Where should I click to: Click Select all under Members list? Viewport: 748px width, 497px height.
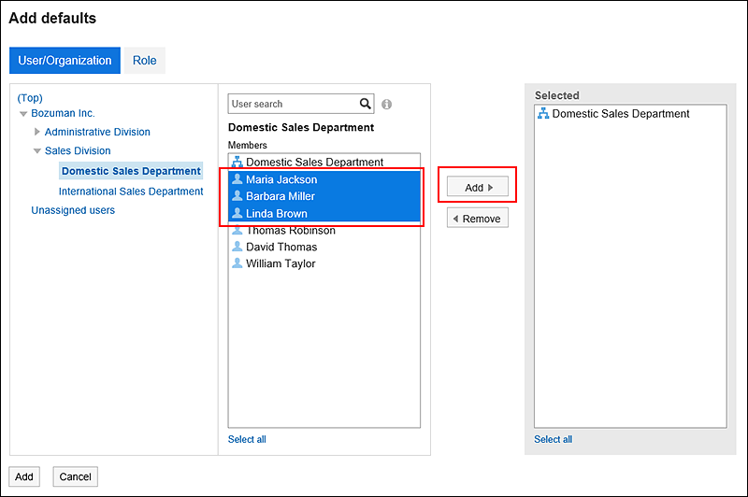click(247, 439)
